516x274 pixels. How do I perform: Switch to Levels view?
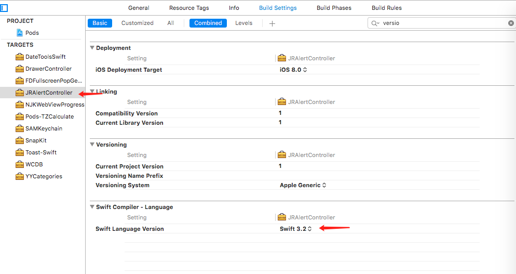point(243,23)
